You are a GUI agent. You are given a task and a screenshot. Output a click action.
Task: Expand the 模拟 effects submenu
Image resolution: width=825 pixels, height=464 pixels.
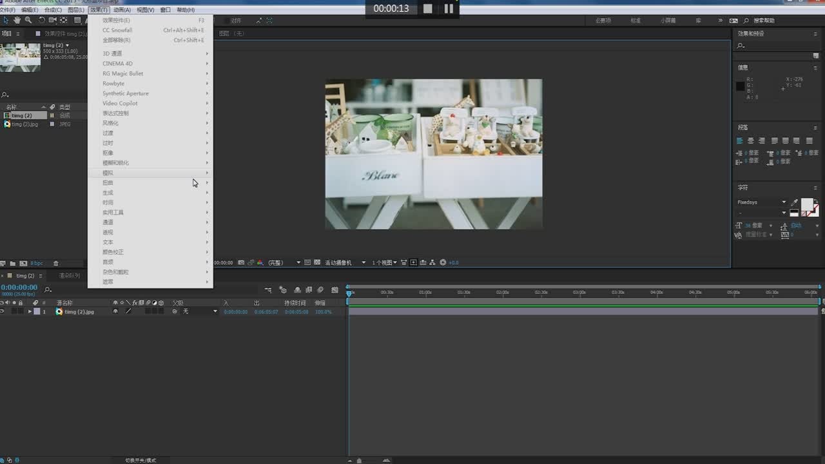(150, 173)
